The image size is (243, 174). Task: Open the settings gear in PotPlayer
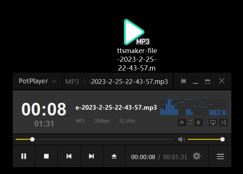click(197, 156)
